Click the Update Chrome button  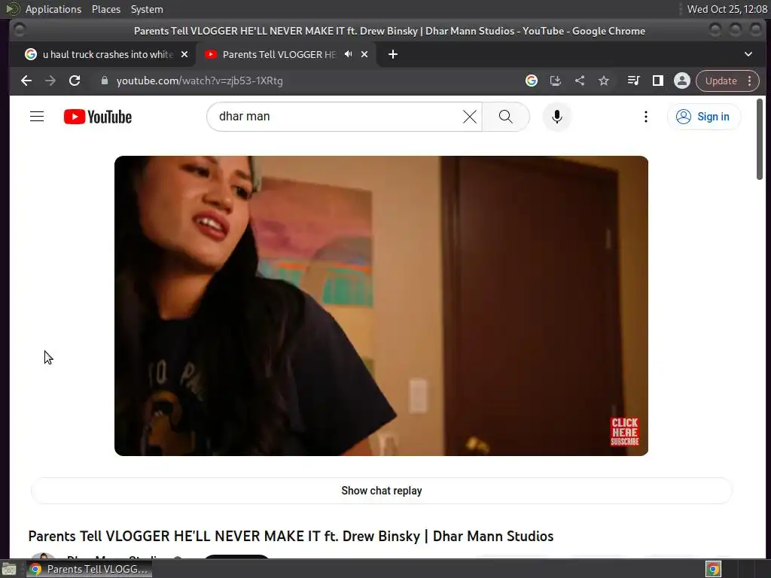coord(721,81)
